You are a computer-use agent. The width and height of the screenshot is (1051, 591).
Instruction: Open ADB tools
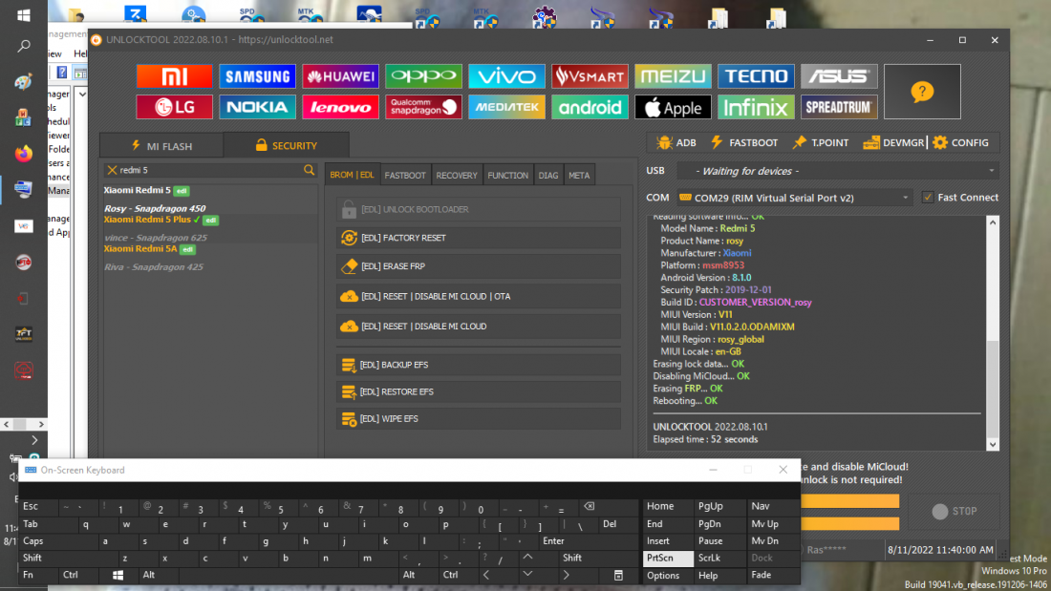[x=677, y=142]
